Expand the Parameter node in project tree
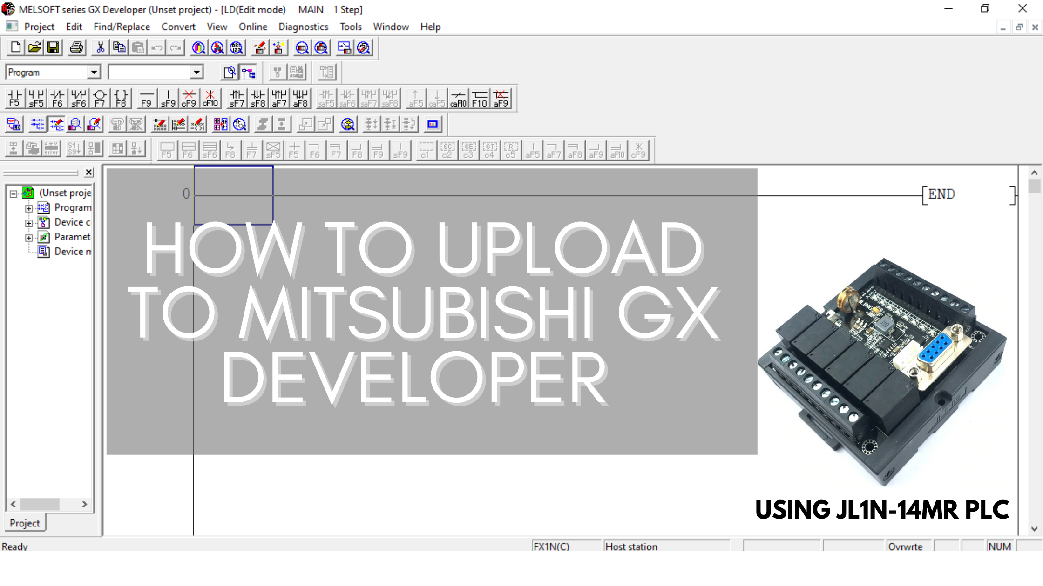The image size is (1043, 586). pyautogui.click(x=29, y=237)
